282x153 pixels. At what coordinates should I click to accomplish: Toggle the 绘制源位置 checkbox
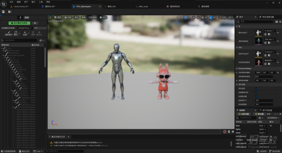point(256,96)
